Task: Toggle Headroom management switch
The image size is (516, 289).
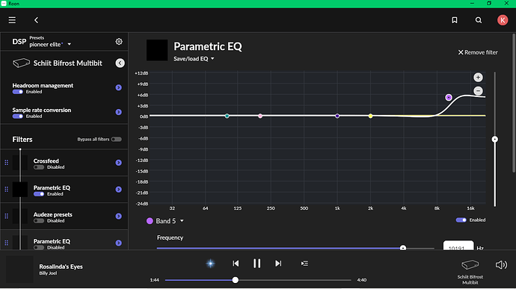Action: [18, 92]
